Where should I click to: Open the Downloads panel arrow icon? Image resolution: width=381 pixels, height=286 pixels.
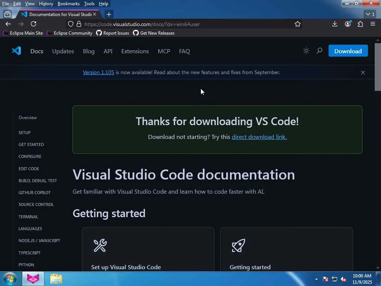(334, 24)
